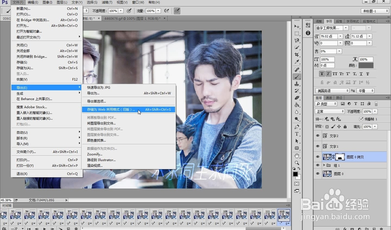
Task: Select the Pen tool
Action: [x=297, y=127]
